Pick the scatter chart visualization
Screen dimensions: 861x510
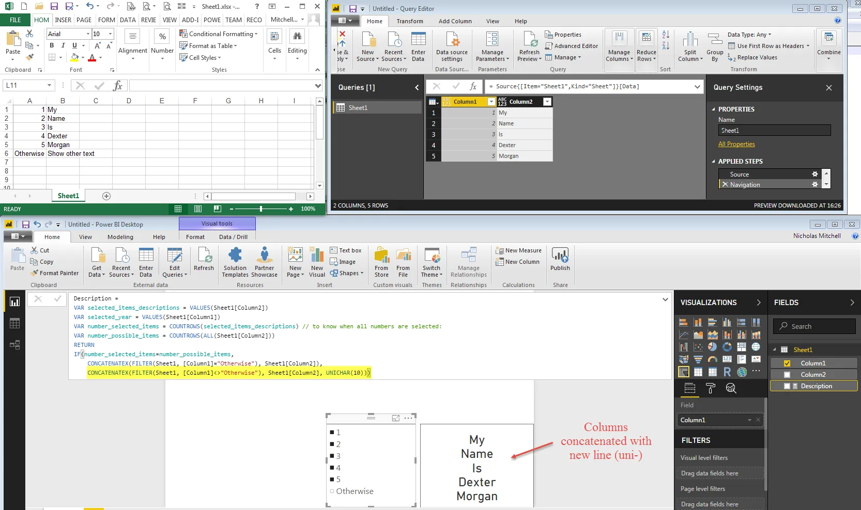click(x=698, y=347)
